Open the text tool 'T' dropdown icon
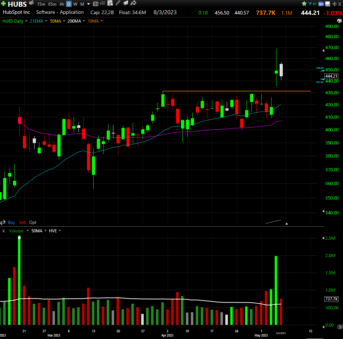 95,4
